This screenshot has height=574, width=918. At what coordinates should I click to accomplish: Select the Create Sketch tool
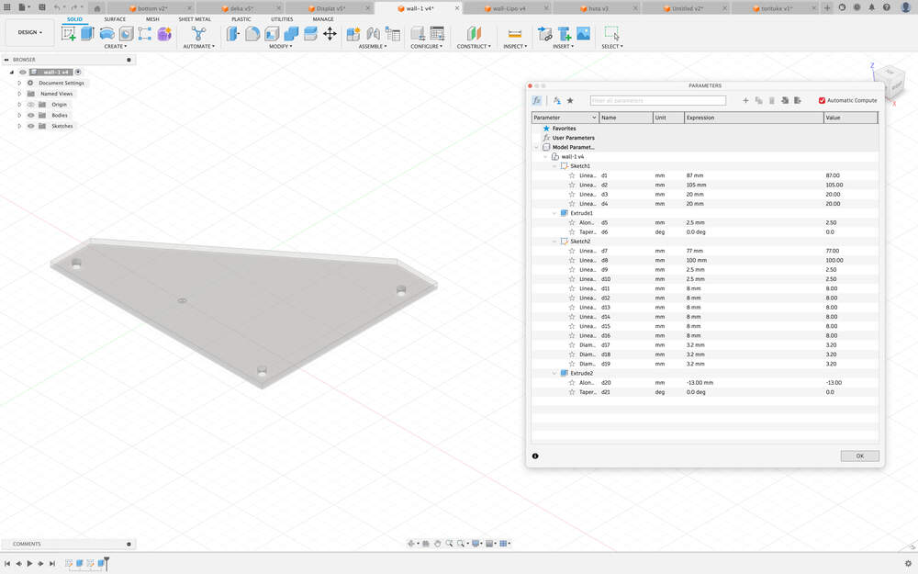pyautogui.click(x=69, y=34)
